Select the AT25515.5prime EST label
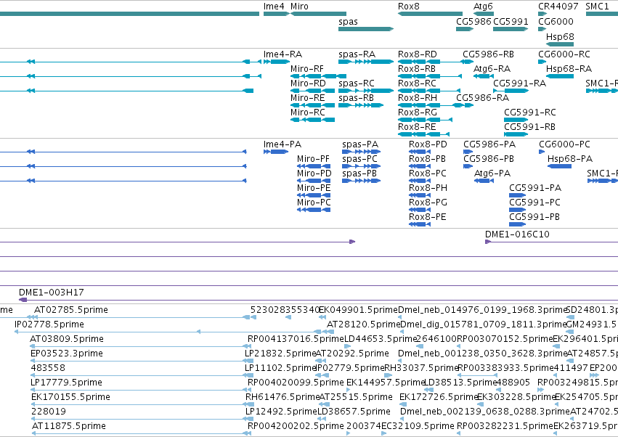The image size is (618, 437). (x=356, y=397)
